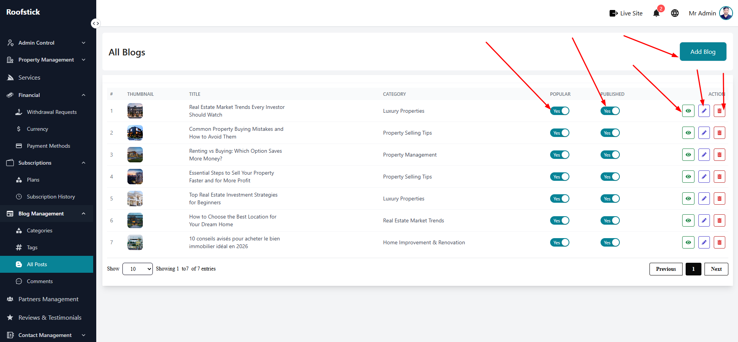Go to the Previous page
The height and width of the screenshot is (342, 738).
click(x=666, y=269)
